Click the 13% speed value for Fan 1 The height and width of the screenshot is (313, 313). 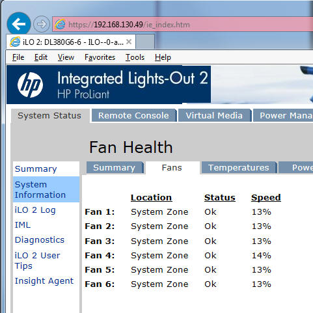click(261, 212)
